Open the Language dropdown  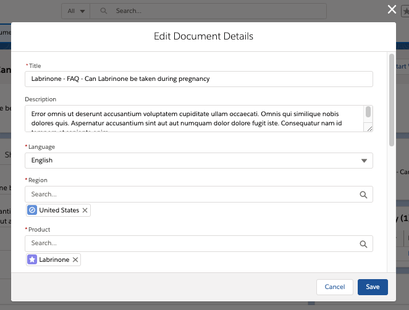(x=198, y=161)
